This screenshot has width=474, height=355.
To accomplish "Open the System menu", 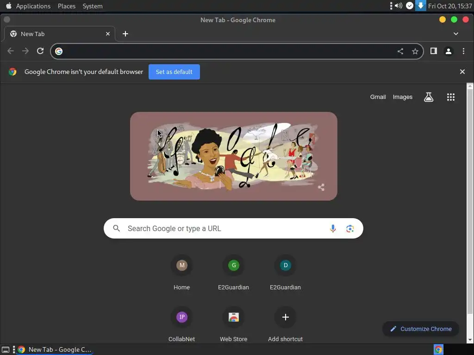I will 93,6.
